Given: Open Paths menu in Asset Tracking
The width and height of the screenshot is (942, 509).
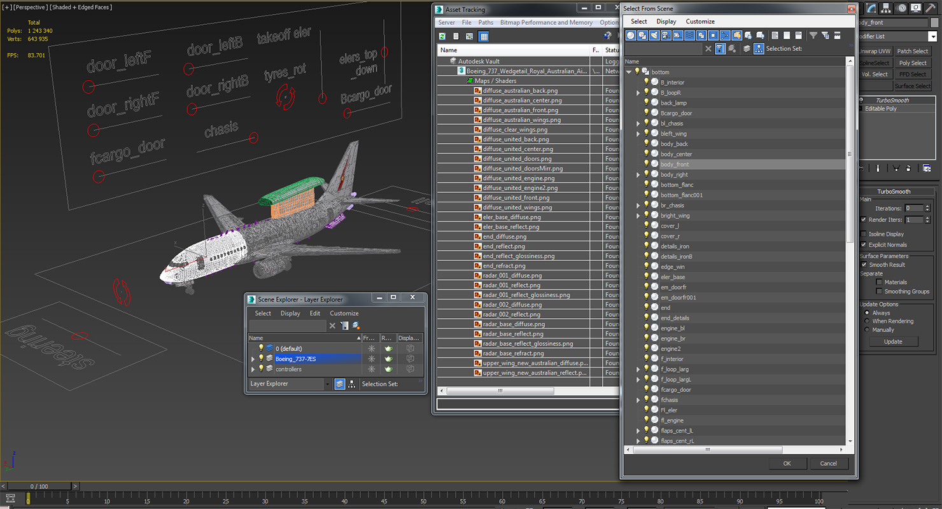Looking at the screenshot, I should point(486,22).
